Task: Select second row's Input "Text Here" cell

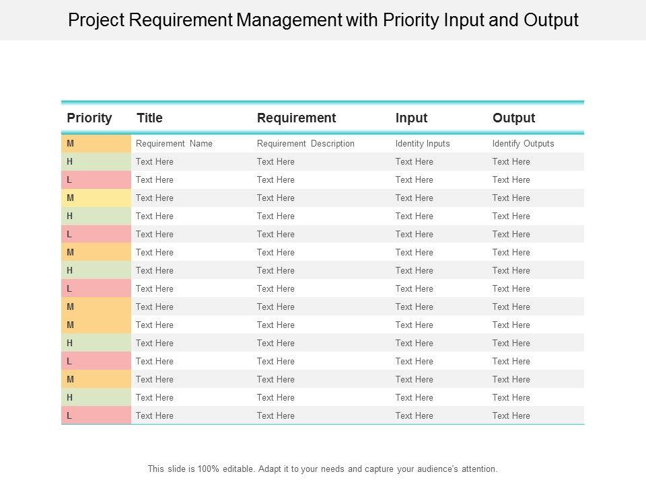Action: click(414, 162)
